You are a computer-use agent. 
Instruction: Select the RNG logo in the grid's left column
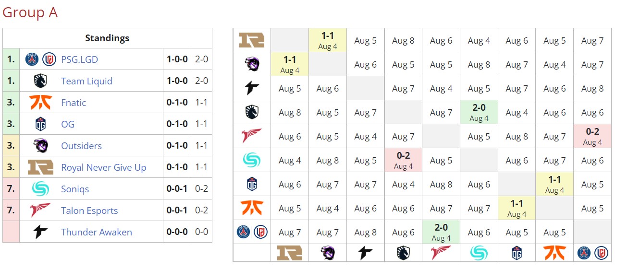252,40
